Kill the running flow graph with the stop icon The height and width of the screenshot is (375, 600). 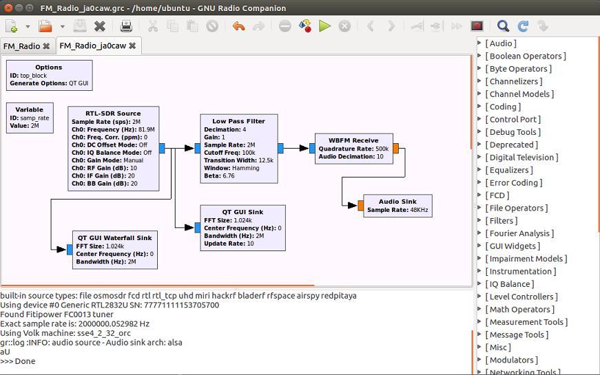(344, 26)
